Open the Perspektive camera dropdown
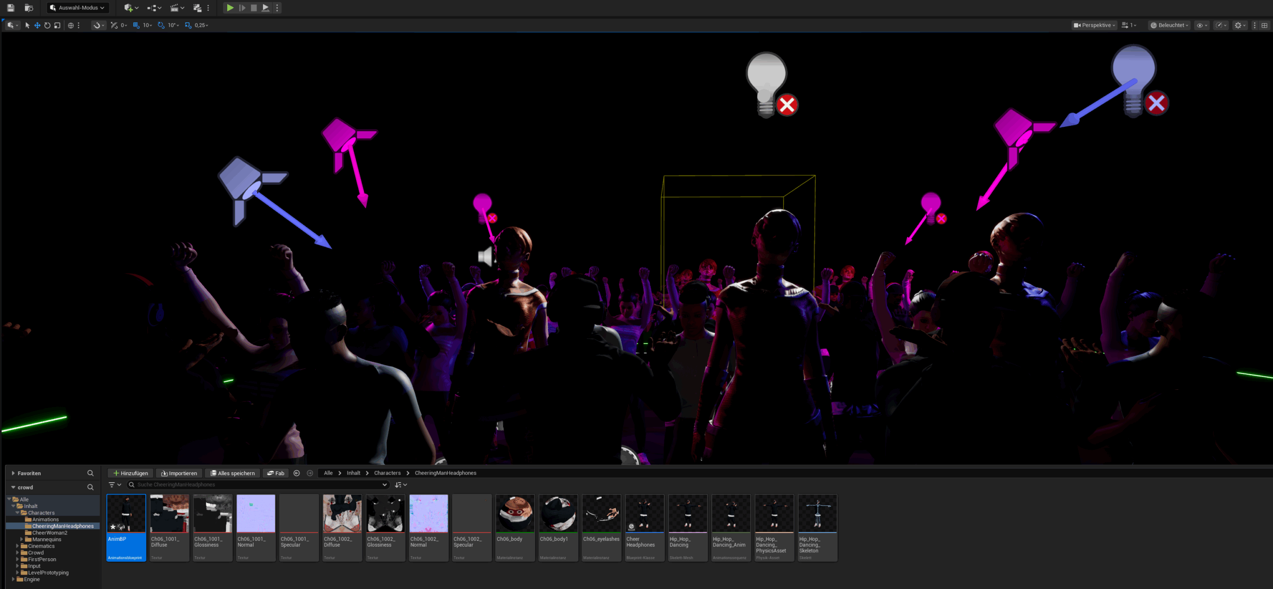1273x589 pixels. pos(1094,25)
